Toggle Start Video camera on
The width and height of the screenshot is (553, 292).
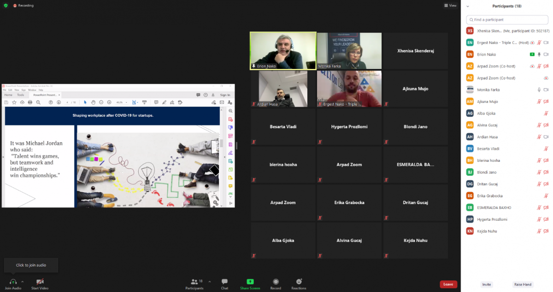[40, 281]
